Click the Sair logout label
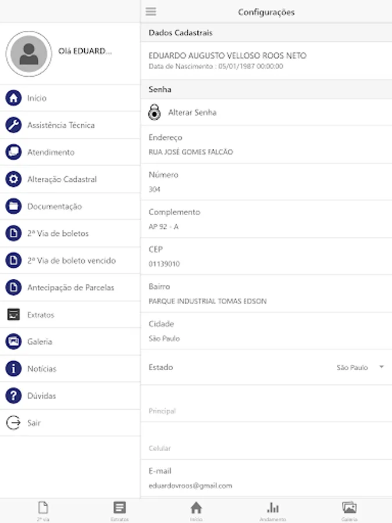 pyautogui.click(x=34, y=422)
